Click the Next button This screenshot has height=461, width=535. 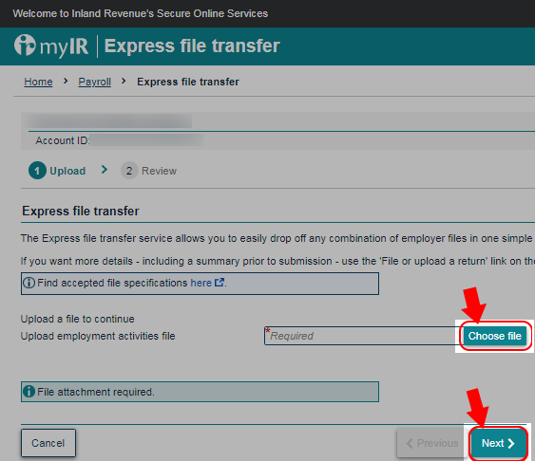point(498,443)
